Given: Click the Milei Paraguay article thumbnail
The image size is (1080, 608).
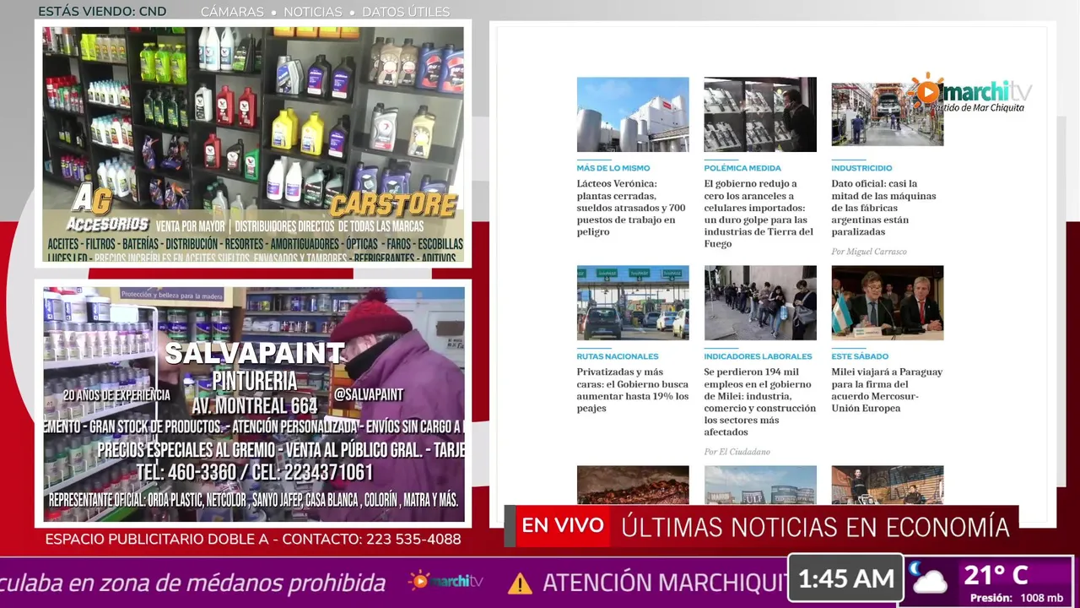Looking at the screenshot, I should (888, 303).
